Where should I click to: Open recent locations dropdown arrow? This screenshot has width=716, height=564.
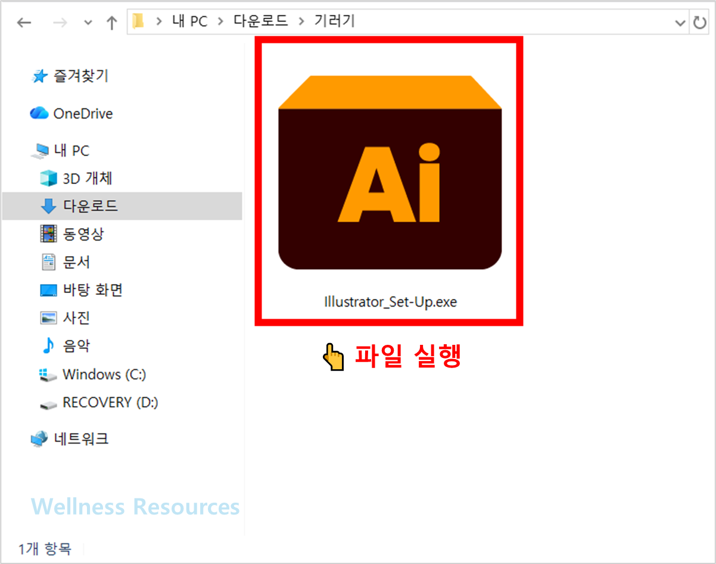click(x=88, y=23)
